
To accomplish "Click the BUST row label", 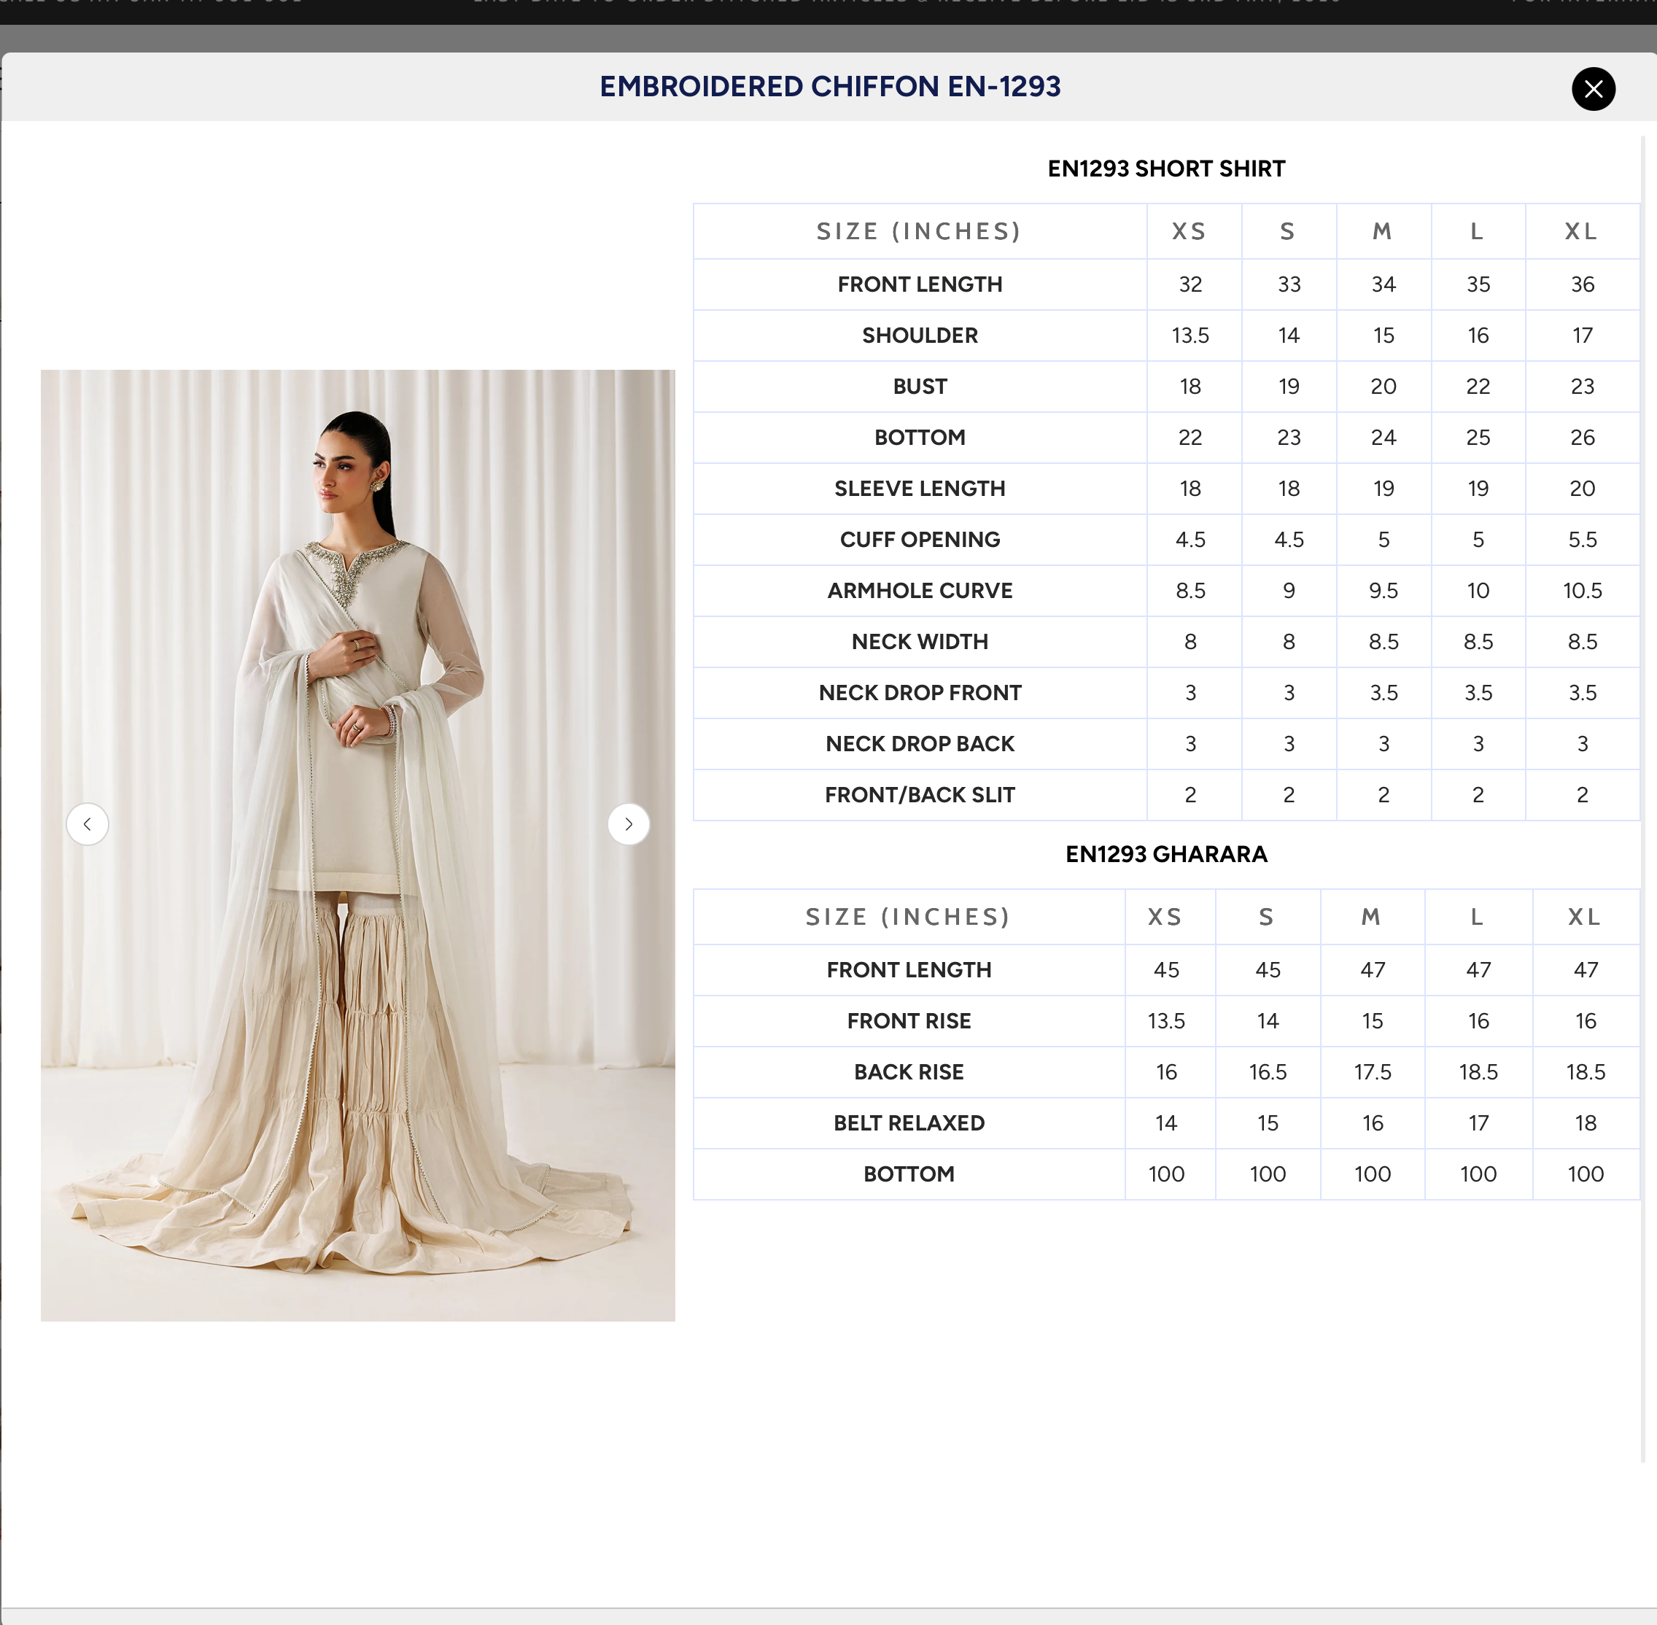I will 920,387.
